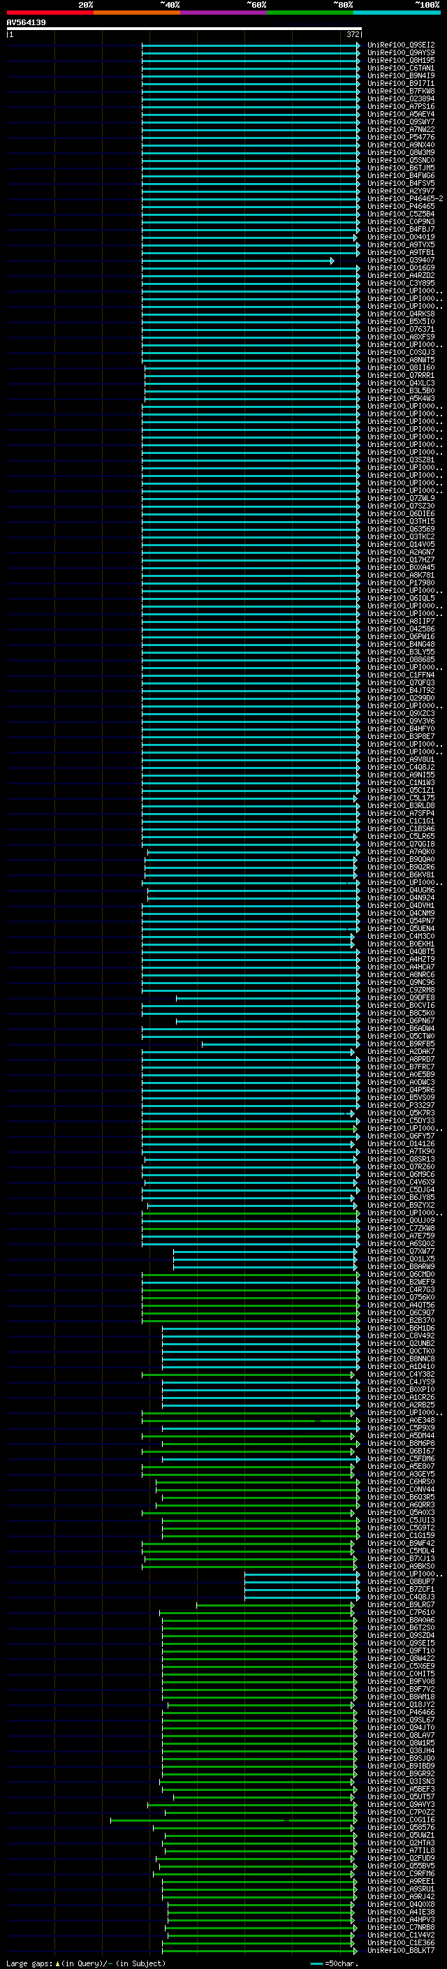Select the UniRef100_Q54PN7 label
Image resolution: width=447 pixels, height=1969 pixels.
click(401, 922)
